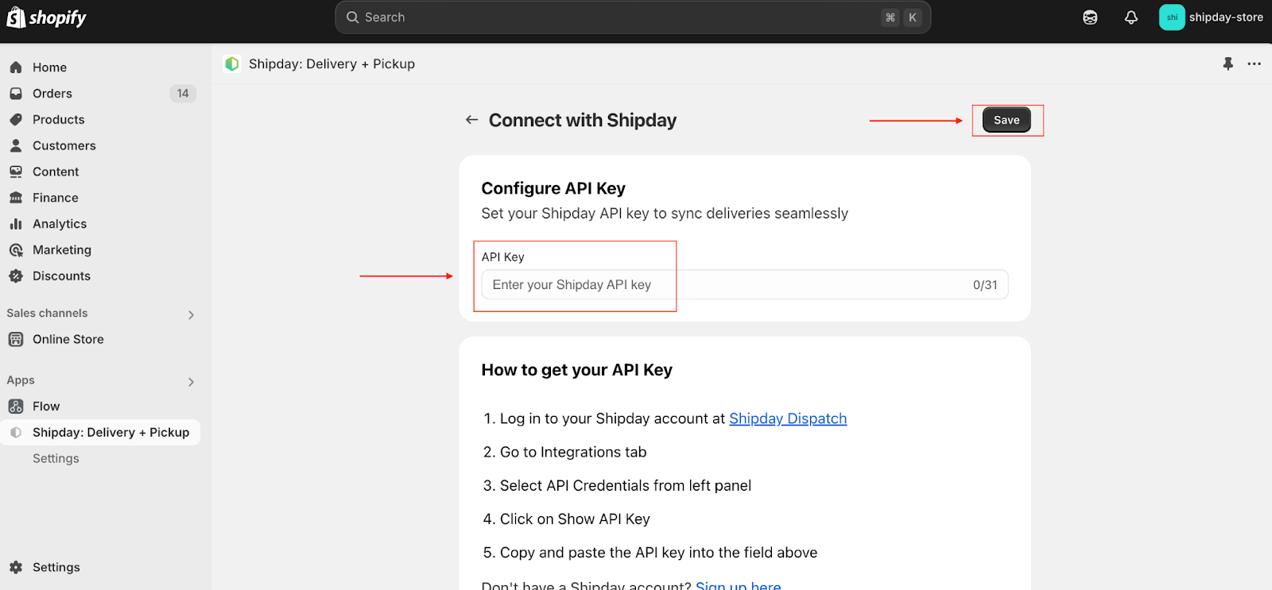Image resolution: width=1272 pixels, height=590 pixels.
Task: Click the Content icon in sidebar
Action: [16, 172]
